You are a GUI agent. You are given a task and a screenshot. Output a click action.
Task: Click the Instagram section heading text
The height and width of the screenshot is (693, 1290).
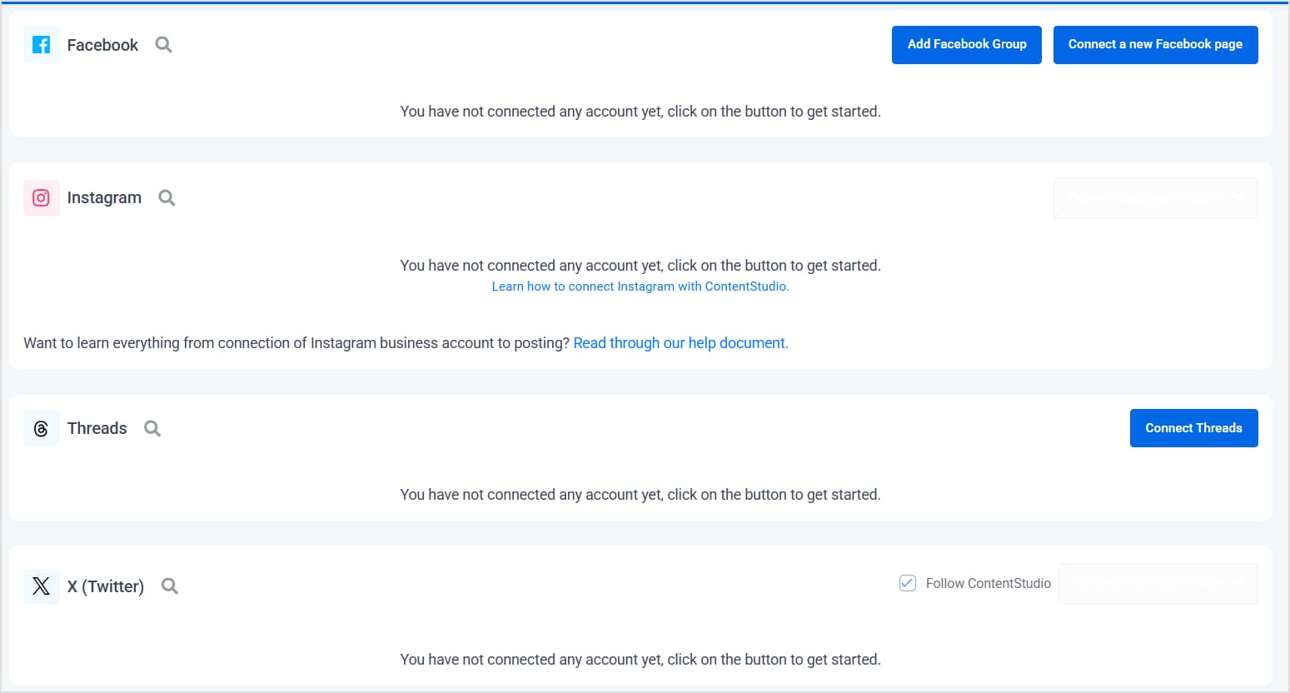(104, 198)
